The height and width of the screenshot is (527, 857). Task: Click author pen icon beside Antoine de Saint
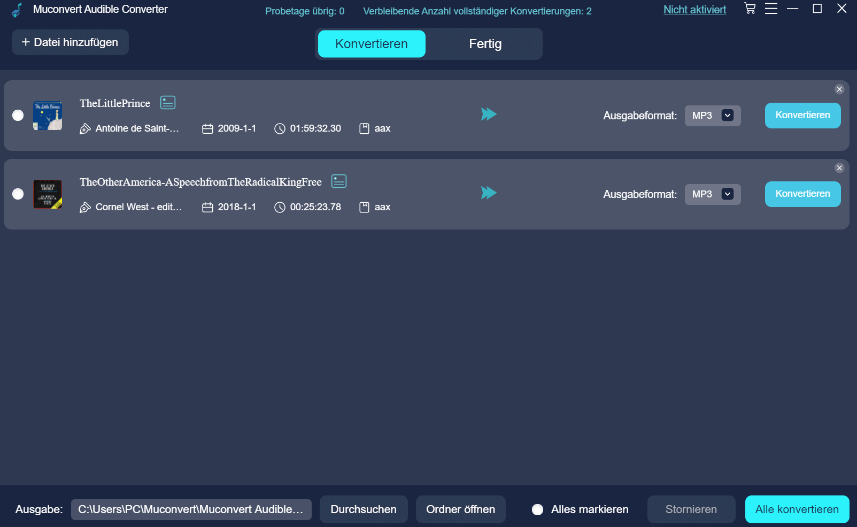pyautogui.click(x=85, y=129)
